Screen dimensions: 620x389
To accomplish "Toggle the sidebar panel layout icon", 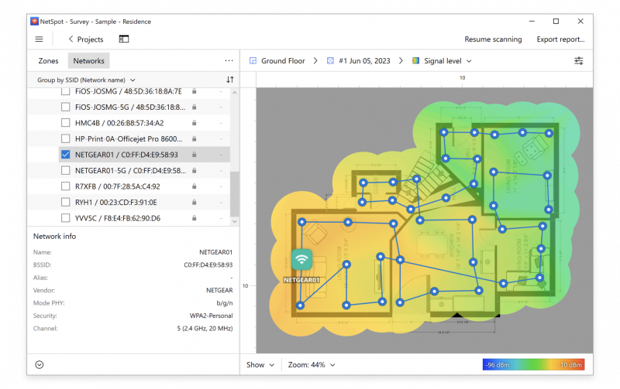I will point(124,39).
